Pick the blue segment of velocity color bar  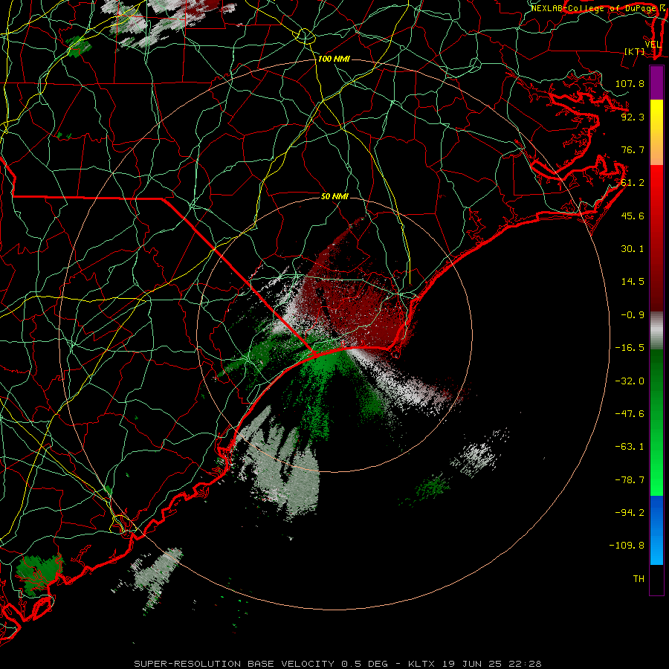656,530
